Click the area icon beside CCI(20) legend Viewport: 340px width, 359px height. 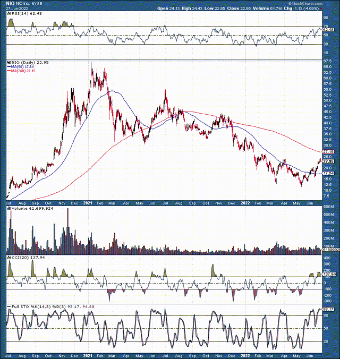9,258
